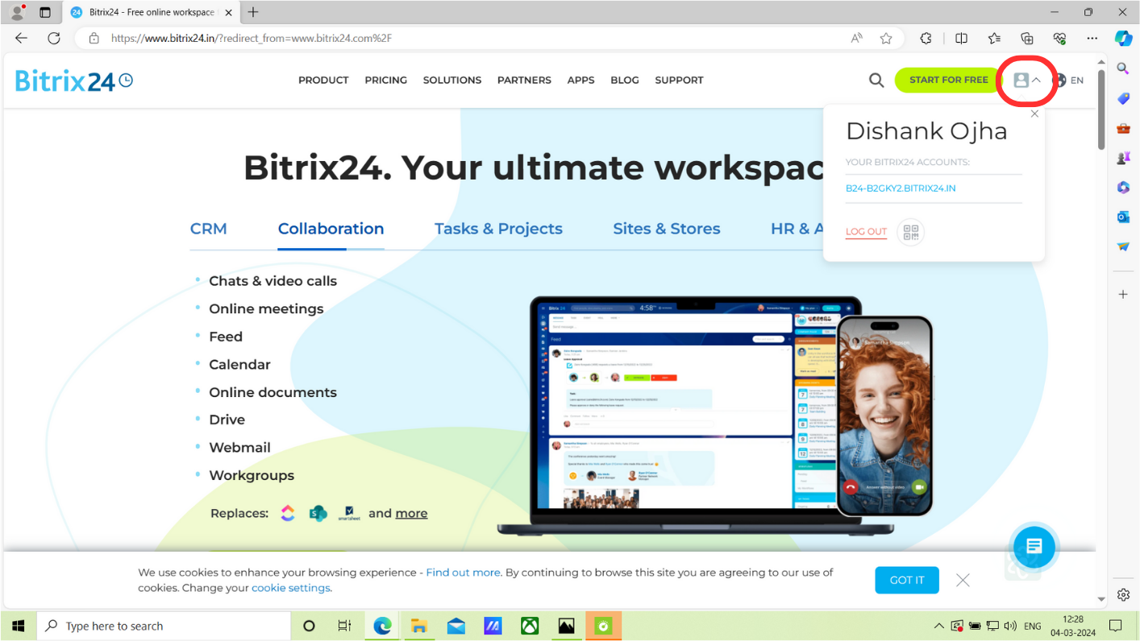1140x641 pixels.
Task: Open Edge Settings and more menu
Action: point(1092,38)
